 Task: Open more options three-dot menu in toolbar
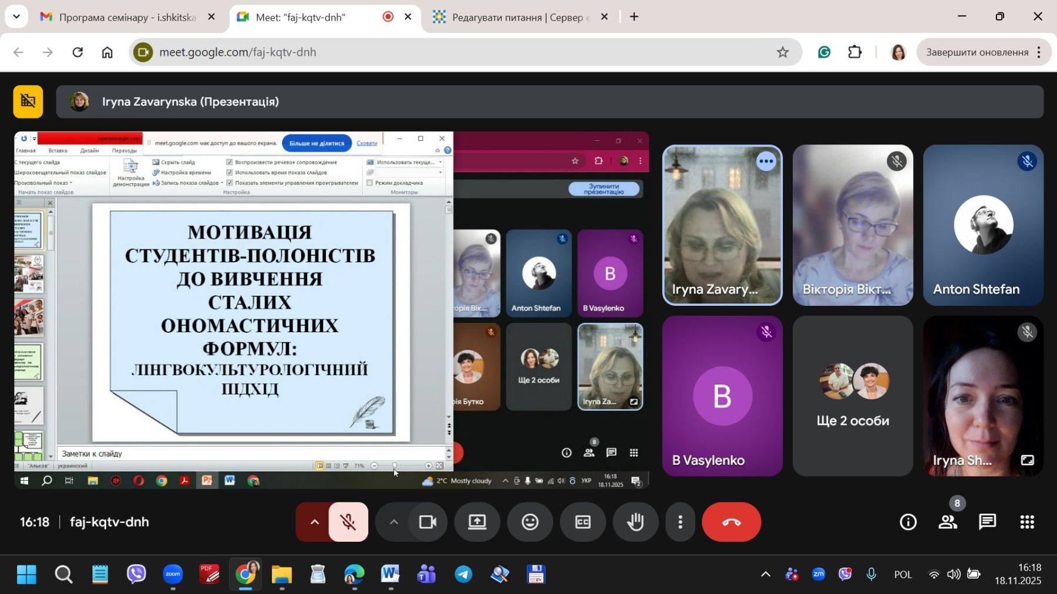tap(680, 522)
